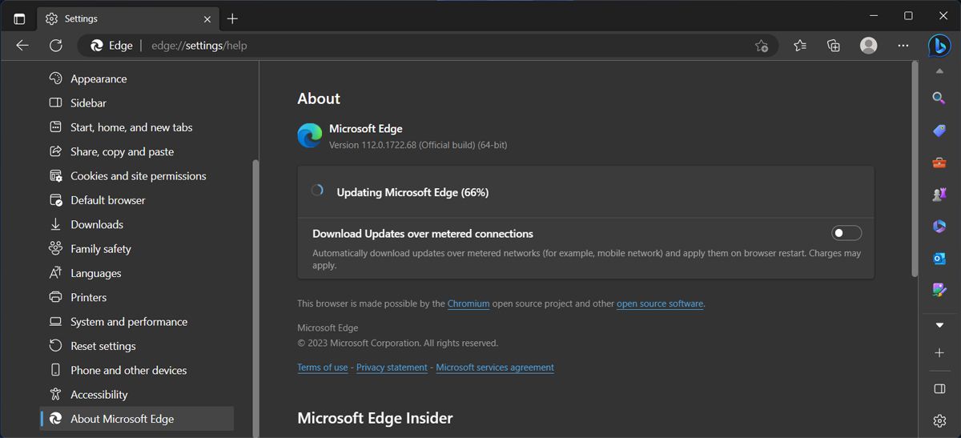This screenshot has height=438, width=961.
Task: Open the tab actions menu icon
Action: 19,18
